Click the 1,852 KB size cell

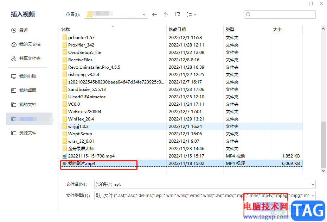(x=291, y=156)
